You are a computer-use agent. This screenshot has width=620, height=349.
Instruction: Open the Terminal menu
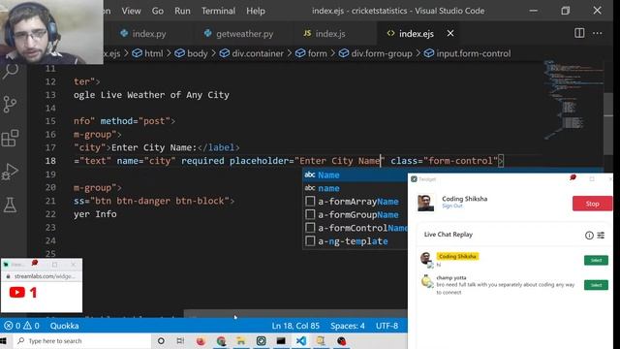pos(218,11)
